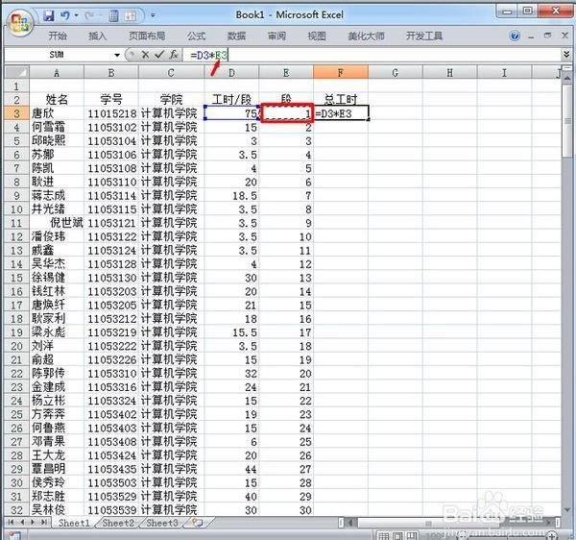This screenshot has width=576, height=540.
Task: Save the workbook with the floppy icon
Action: click(x=49, y=15)
